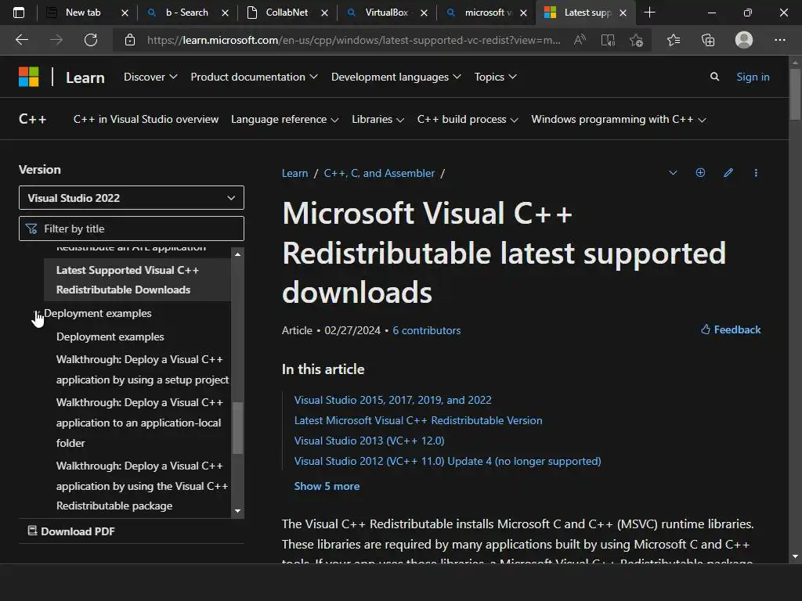The height and width of the screenshot is (601, 802).
Task: Close the b - Search tab
Action: (225, 13)
